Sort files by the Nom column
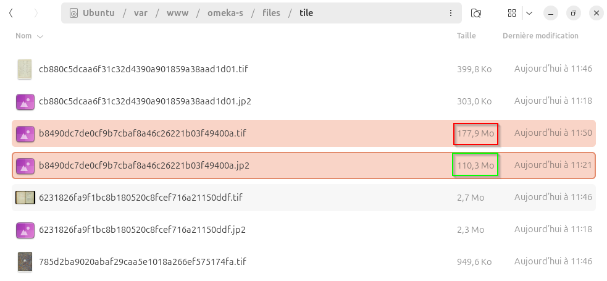Image resolution: width=607 pixels, height=281 pixels. coord(23,36)
